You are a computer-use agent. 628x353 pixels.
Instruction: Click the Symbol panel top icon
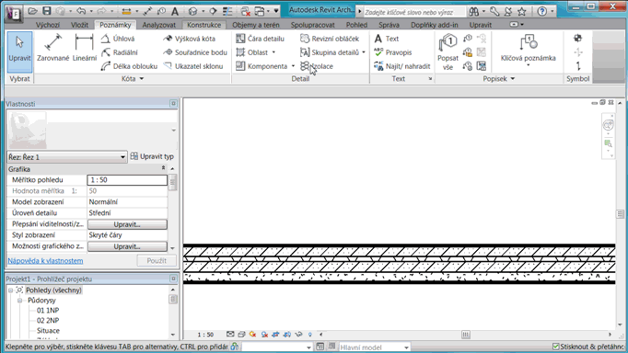coord(577,39)
